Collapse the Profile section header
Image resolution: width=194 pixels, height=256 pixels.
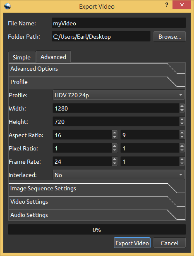97,82
